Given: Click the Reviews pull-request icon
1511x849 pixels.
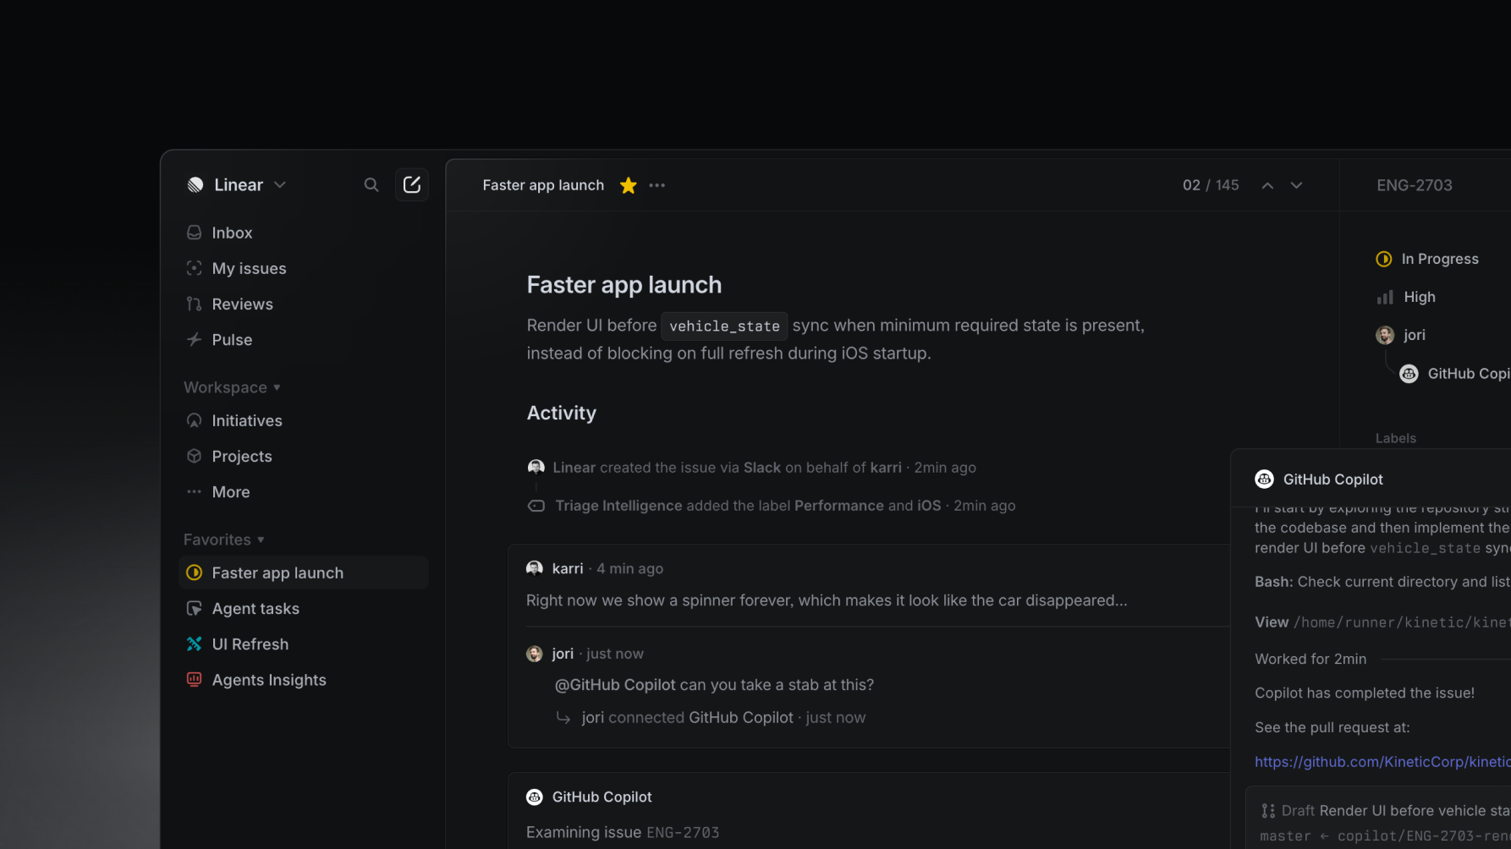Looking at the screenshot, I should [x=194, y=304].
